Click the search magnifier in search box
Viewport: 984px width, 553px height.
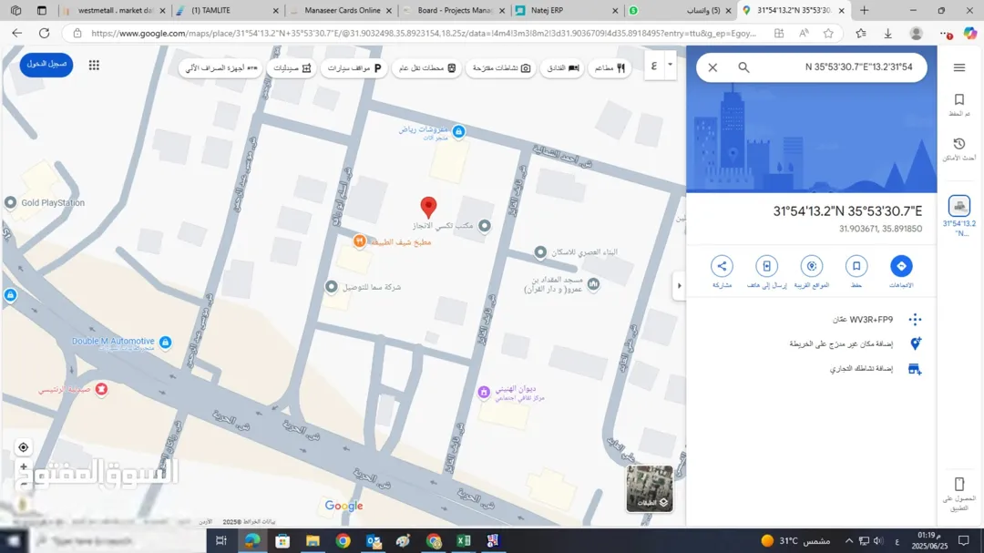coord(743,67)
